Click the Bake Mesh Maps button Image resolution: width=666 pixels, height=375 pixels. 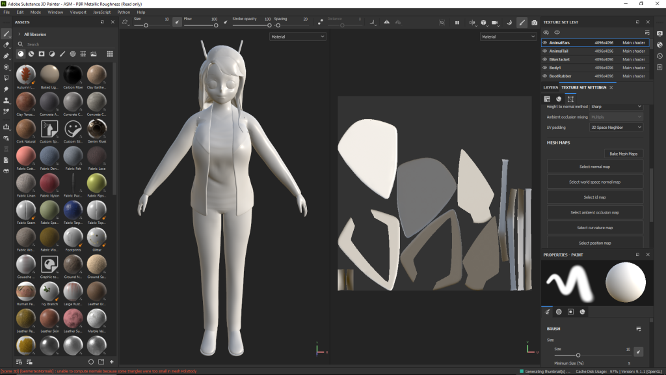(624, 154)
